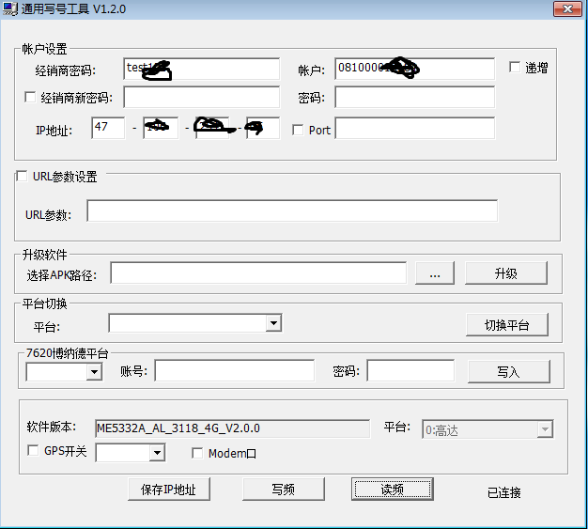The height and width of the screenshot is (529, 588).
Task: Expand the 7620博纳德平台 dropdown
Action: (93, 372)
